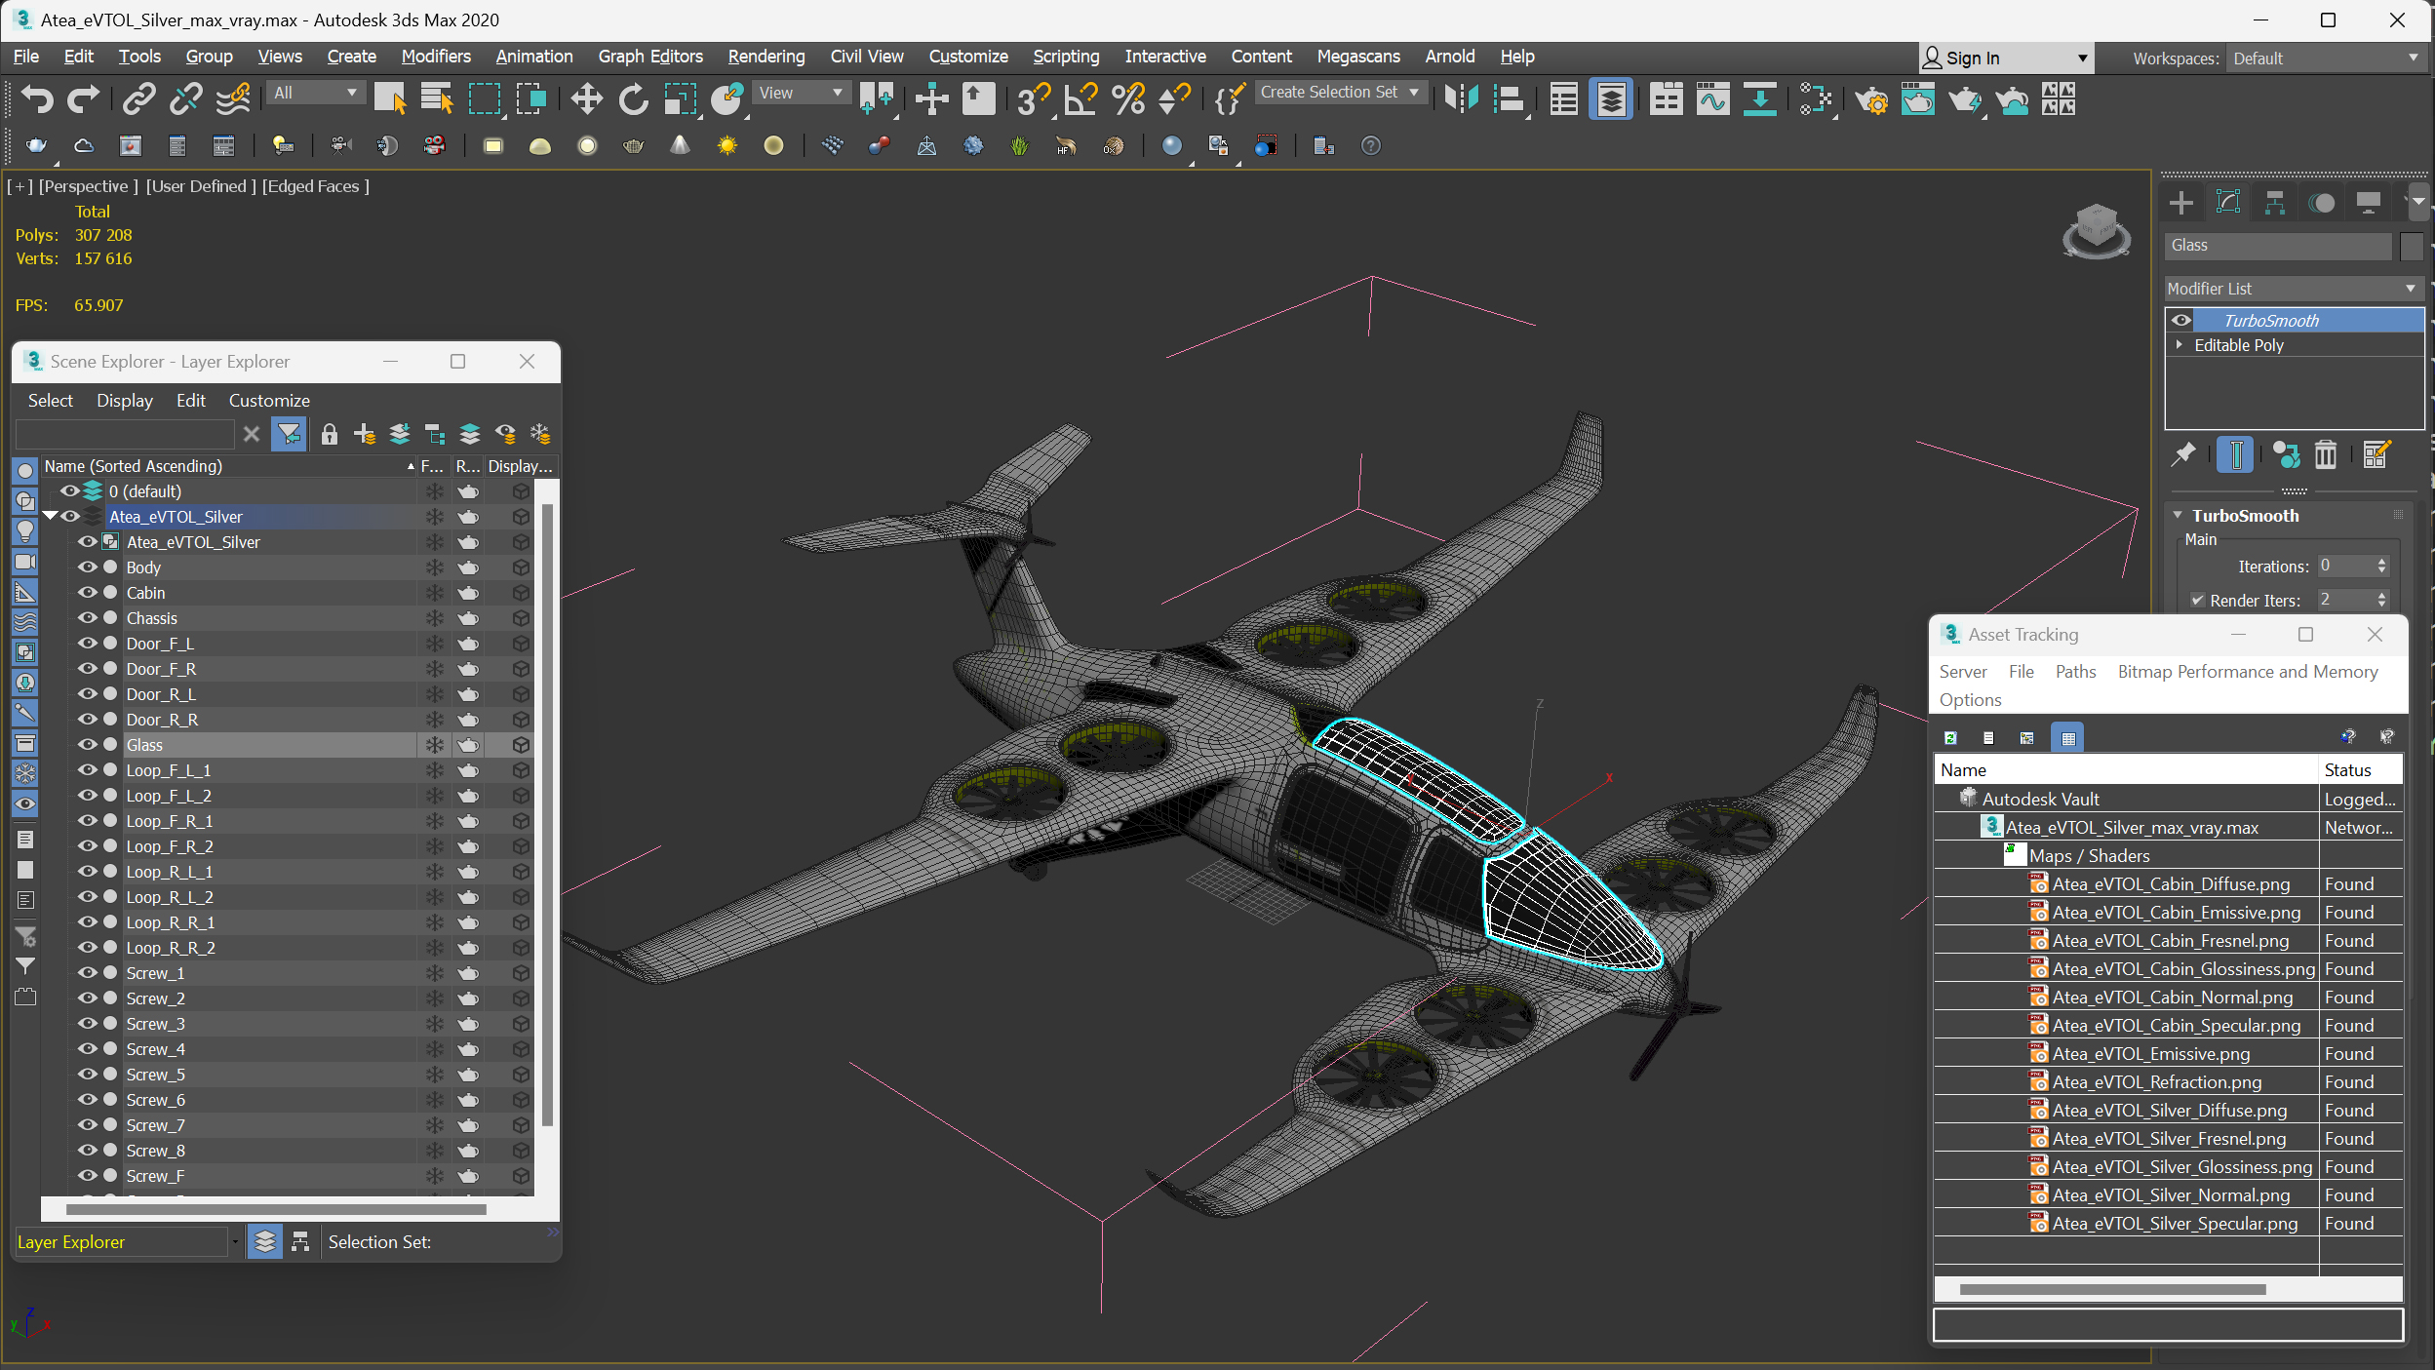Hide the 0 (default) layer eye

(69, 490)
